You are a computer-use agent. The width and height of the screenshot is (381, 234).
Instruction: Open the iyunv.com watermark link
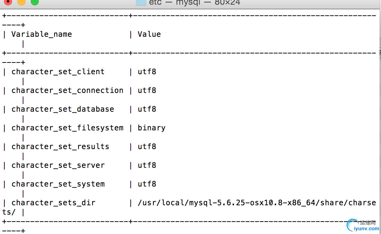[x=366, y=229]
